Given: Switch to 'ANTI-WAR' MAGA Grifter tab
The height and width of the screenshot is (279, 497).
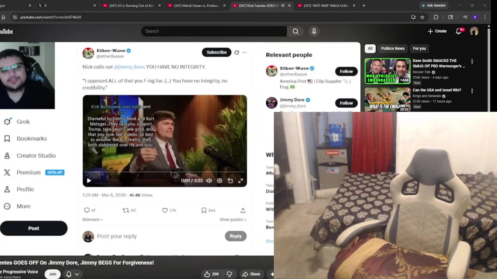Looking at the screenshot, I should [x=326, y=5].
